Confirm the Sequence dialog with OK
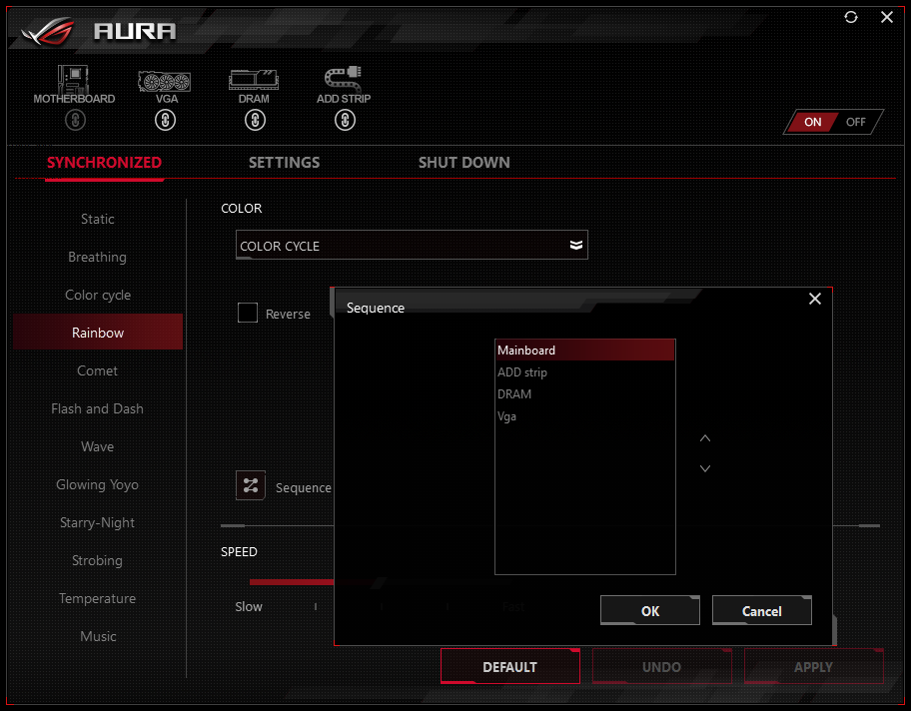 pyautogui.click(x=650, y=610)
